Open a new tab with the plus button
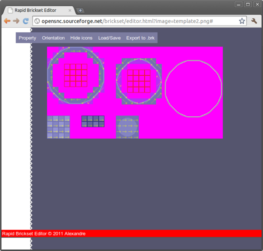Screen dimensions: 263x251 click(80, 10)
